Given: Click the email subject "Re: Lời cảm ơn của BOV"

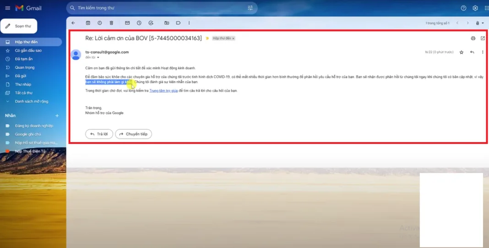Looking at the screenshot, I should coord(143,38).
